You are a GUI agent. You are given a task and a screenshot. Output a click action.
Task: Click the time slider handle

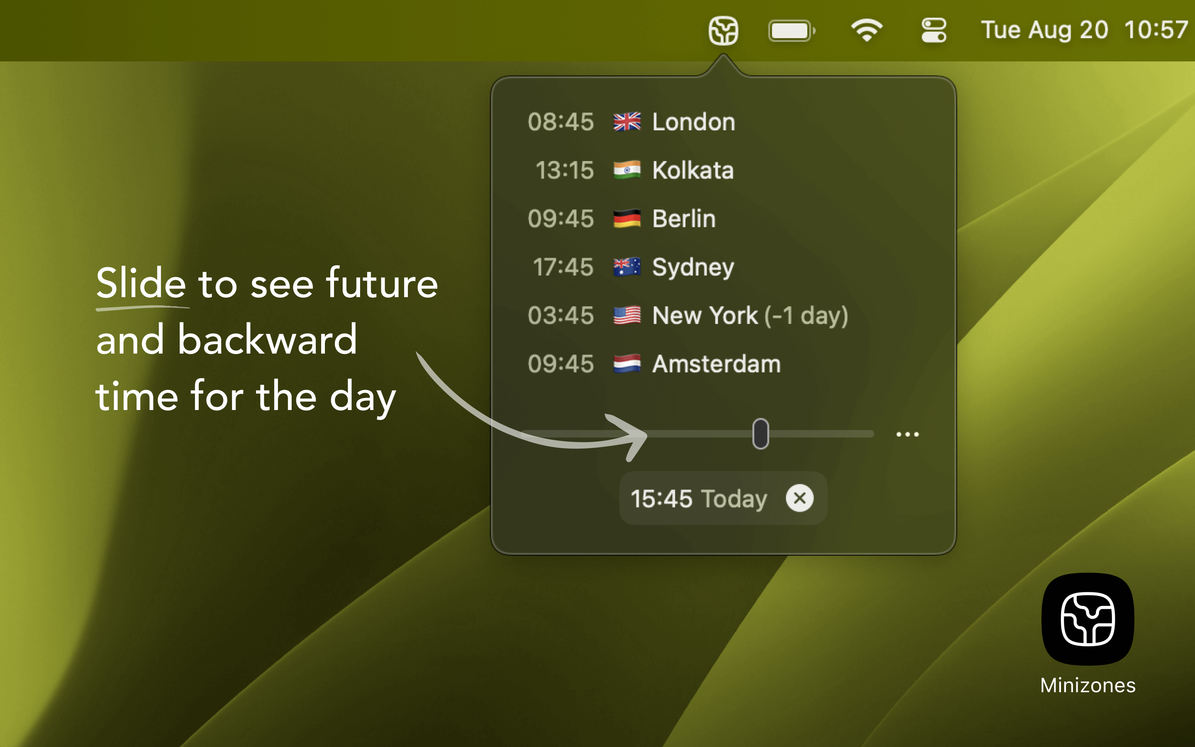761,434
